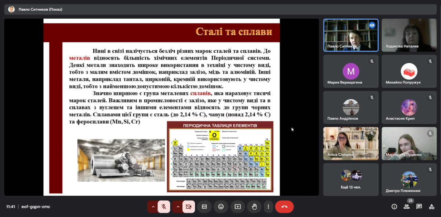The height and width of the screenshot is (217, 441).
Task: Open the activities panel
Action: 431,207
